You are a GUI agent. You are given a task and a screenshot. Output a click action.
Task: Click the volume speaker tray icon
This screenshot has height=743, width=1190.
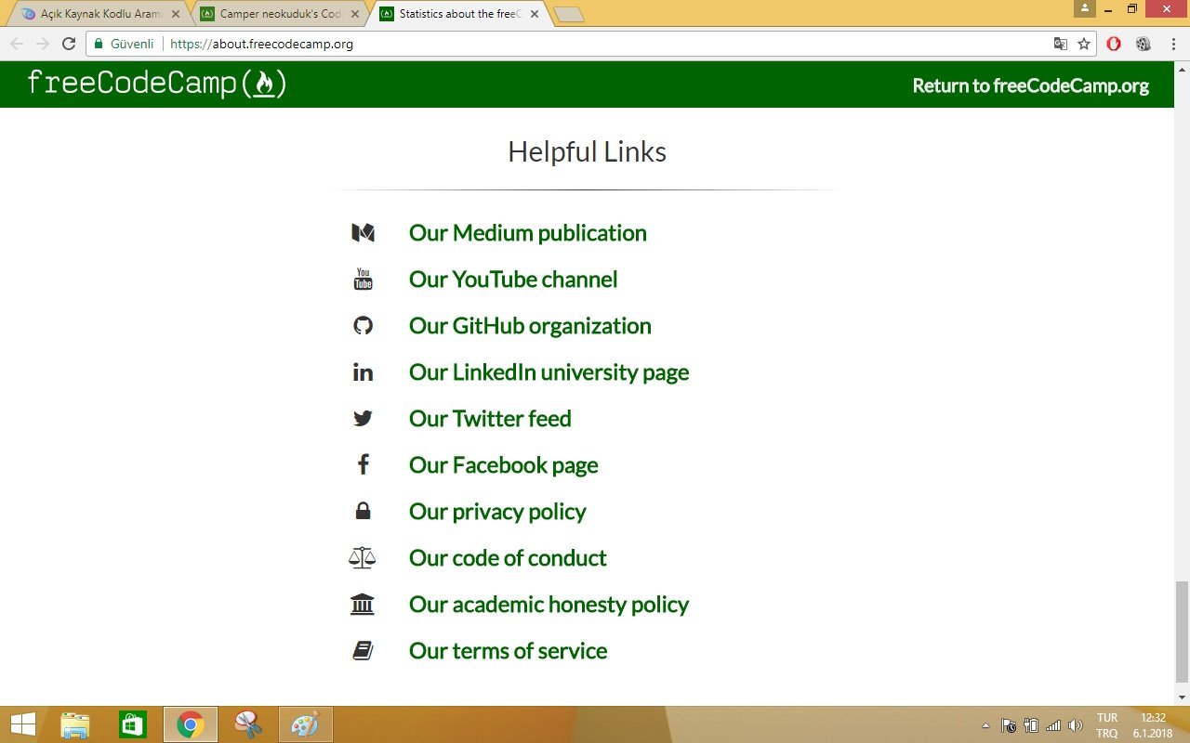pyautogui.click(x=1076, y=725)
